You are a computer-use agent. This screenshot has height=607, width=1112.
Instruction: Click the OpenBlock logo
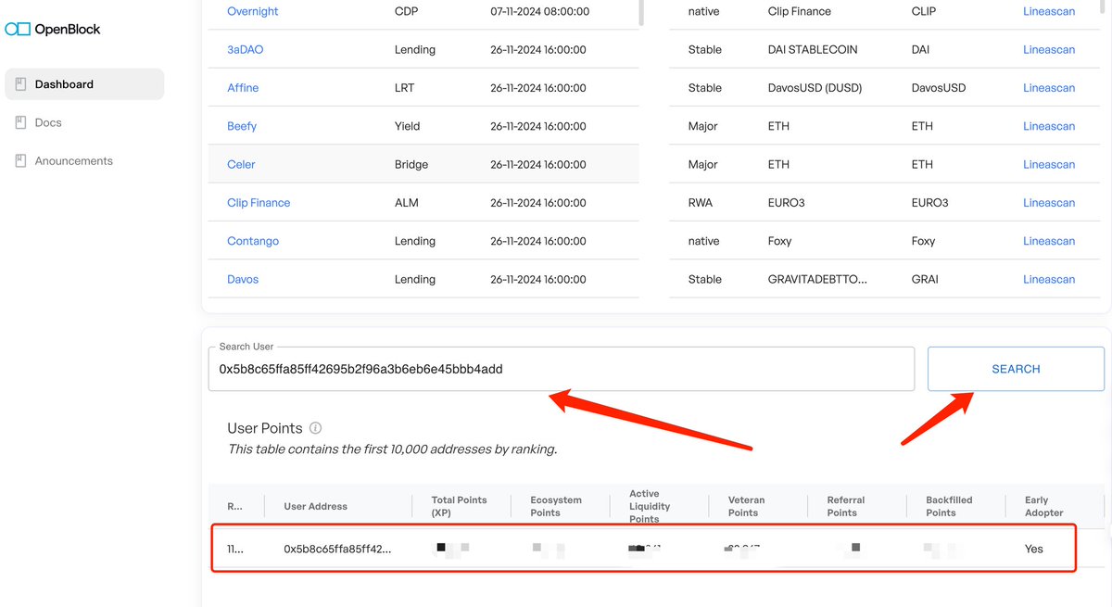tap(53, 29)
